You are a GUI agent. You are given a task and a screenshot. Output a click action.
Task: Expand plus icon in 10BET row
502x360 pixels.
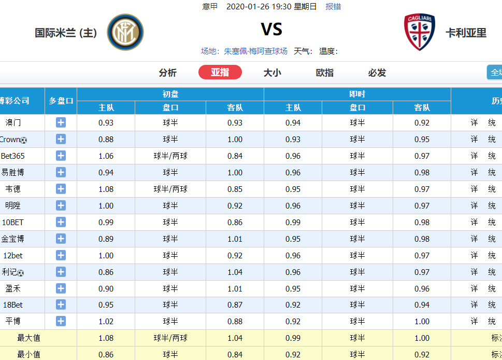click(x=61, y=222)
